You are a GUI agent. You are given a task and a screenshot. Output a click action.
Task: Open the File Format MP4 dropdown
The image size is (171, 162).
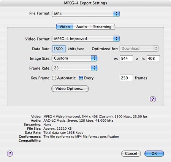point(85,14)
